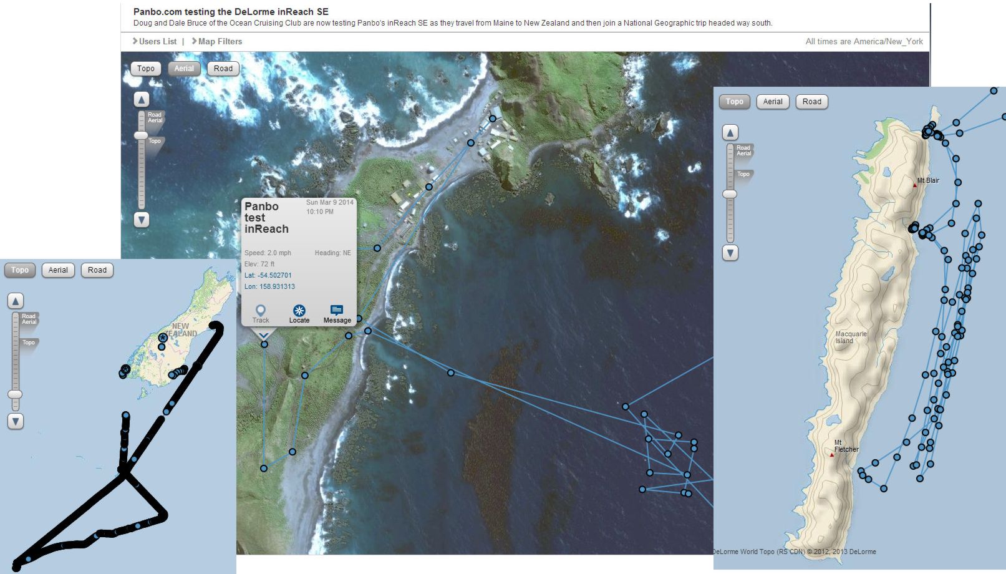
Task: Click the Lat: -54.502701 value
Action: point(268,275)
